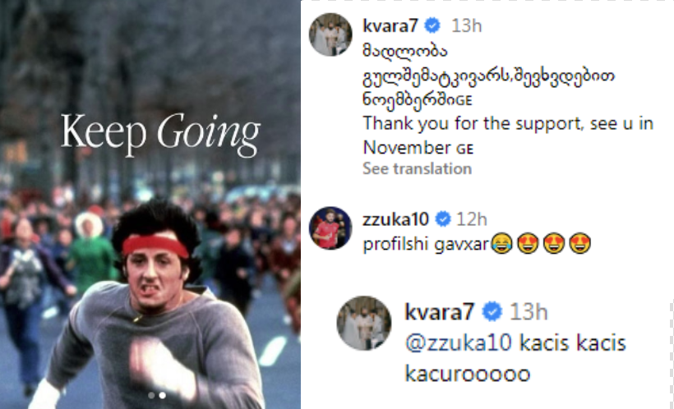Open kvara7's avatar on the reply comment
The image size is (674, 409).
(364, 323)
